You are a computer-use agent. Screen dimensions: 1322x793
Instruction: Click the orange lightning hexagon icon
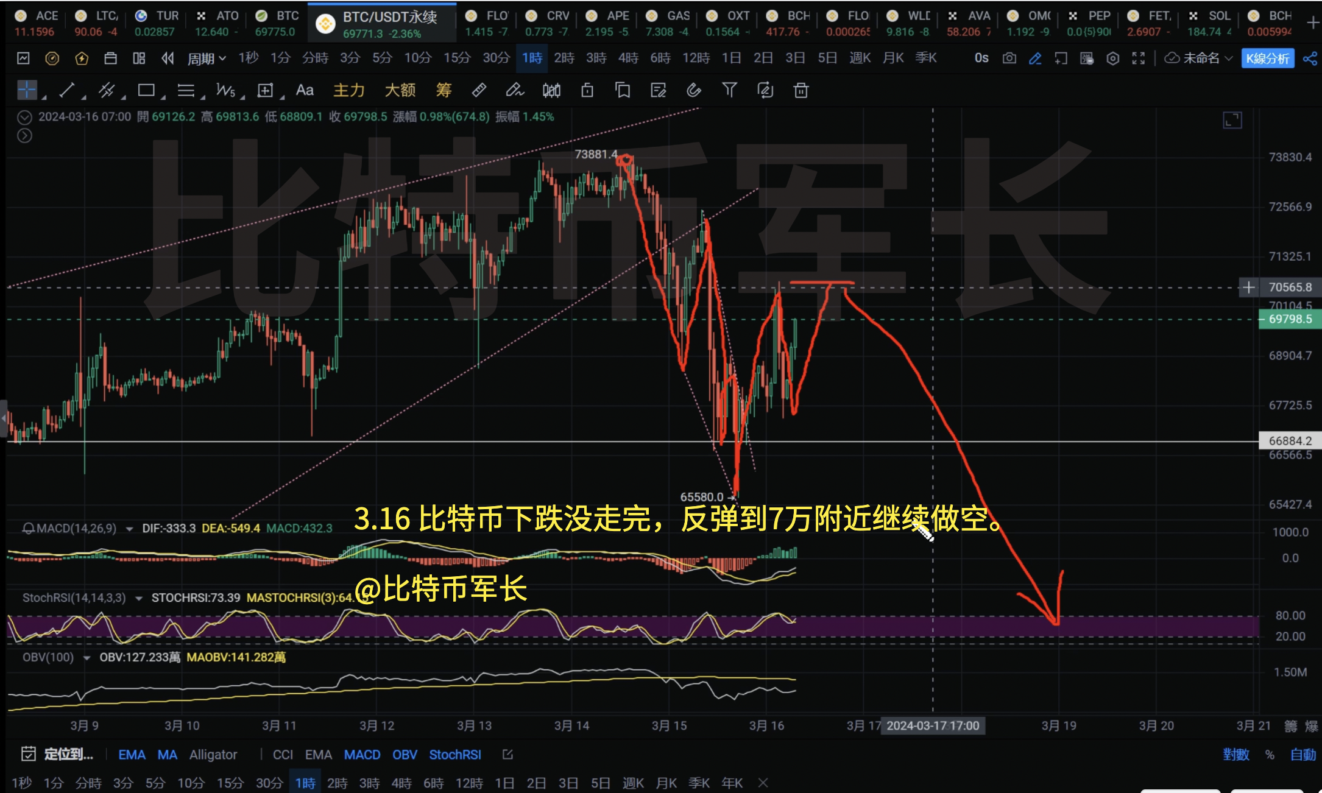pyautogui.click(x=82, y=58)
